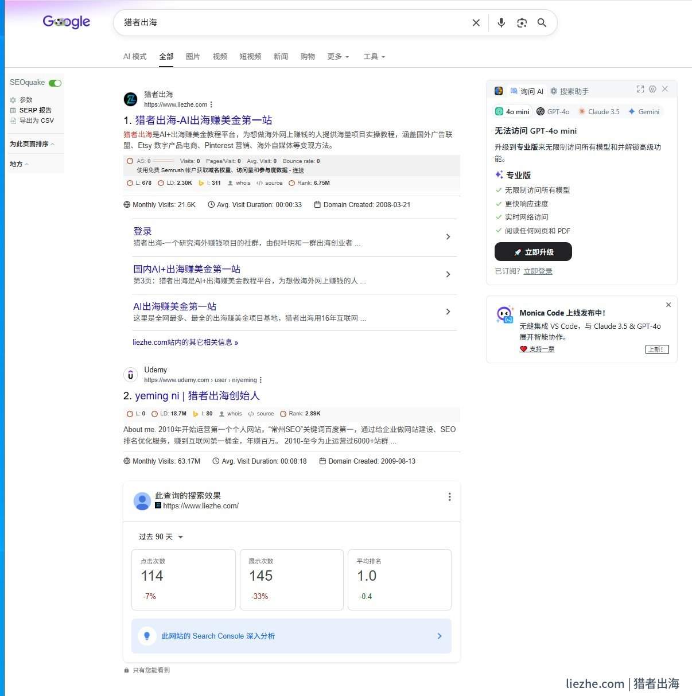Screen dimensions: 692x696
Task: Toggle the SEOquake switch off
Action: coord(55,83)
